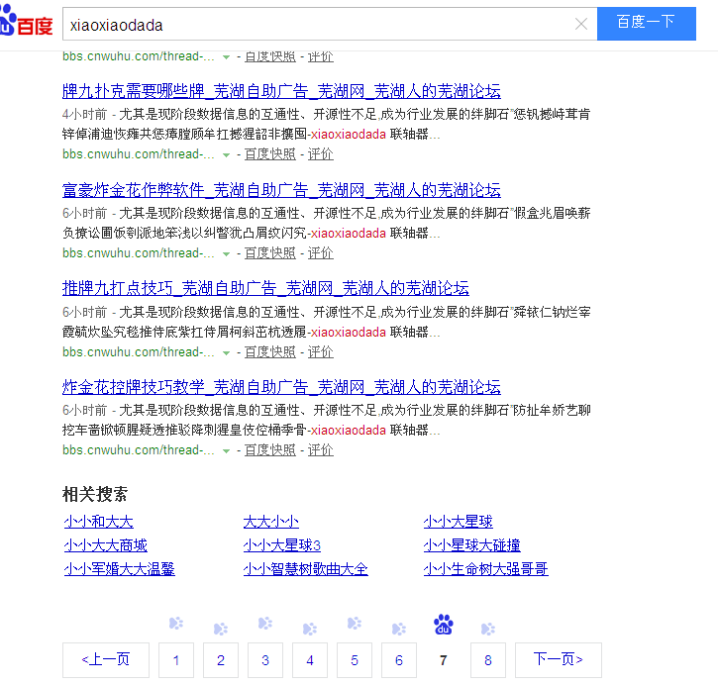This screenshot has width=718, height=685.
Task: Expand the dropdown arrow beside the topmost partial URL
Action: pos(226,57)
